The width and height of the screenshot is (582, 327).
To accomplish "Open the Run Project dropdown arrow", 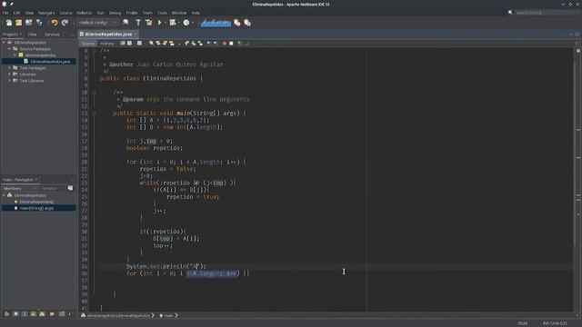I will point(165,23).
